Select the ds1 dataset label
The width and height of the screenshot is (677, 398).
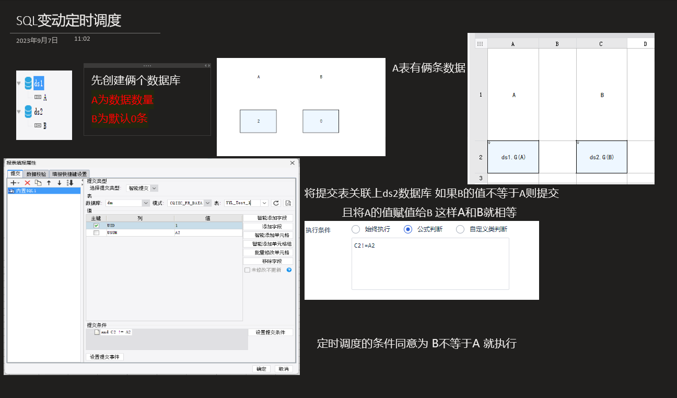click(39, 84)
